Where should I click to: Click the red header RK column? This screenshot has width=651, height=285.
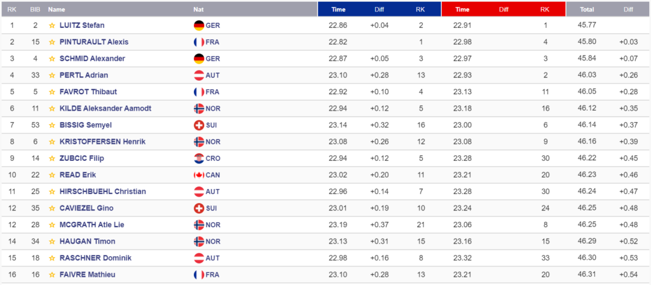pos(545,10)
